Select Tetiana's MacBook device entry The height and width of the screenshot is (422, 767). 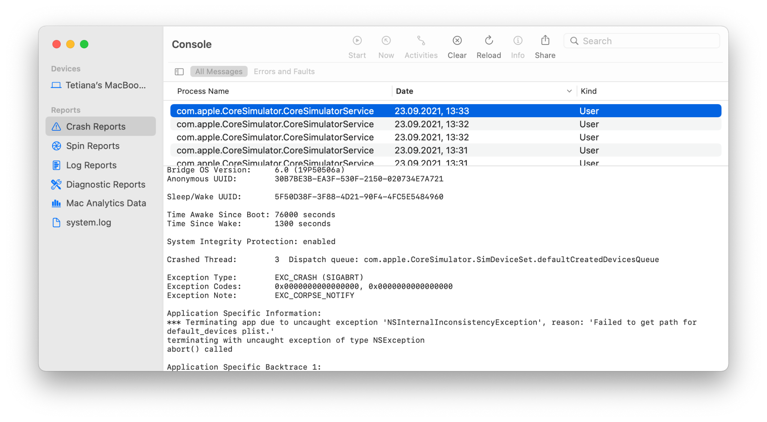[x=100, y=85]
